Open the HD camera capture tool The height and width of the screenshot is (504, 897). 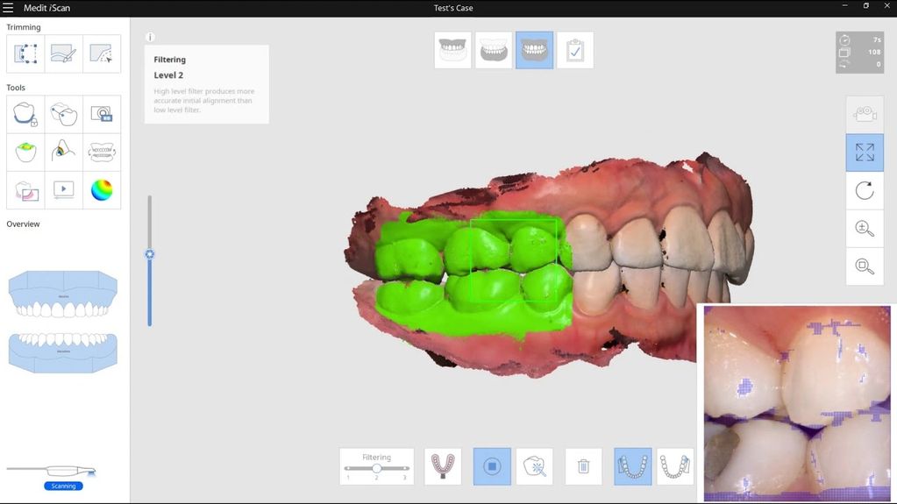[x=102, y=115]
